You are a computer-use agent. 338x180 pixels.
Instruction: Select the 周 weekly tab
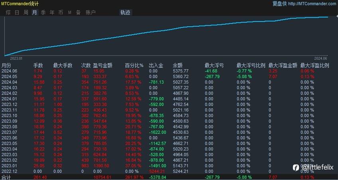click(x=26, y=12)
